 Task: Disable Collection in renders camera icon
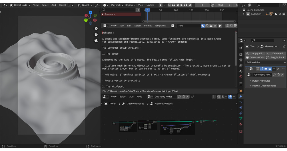tap(284, 14)
